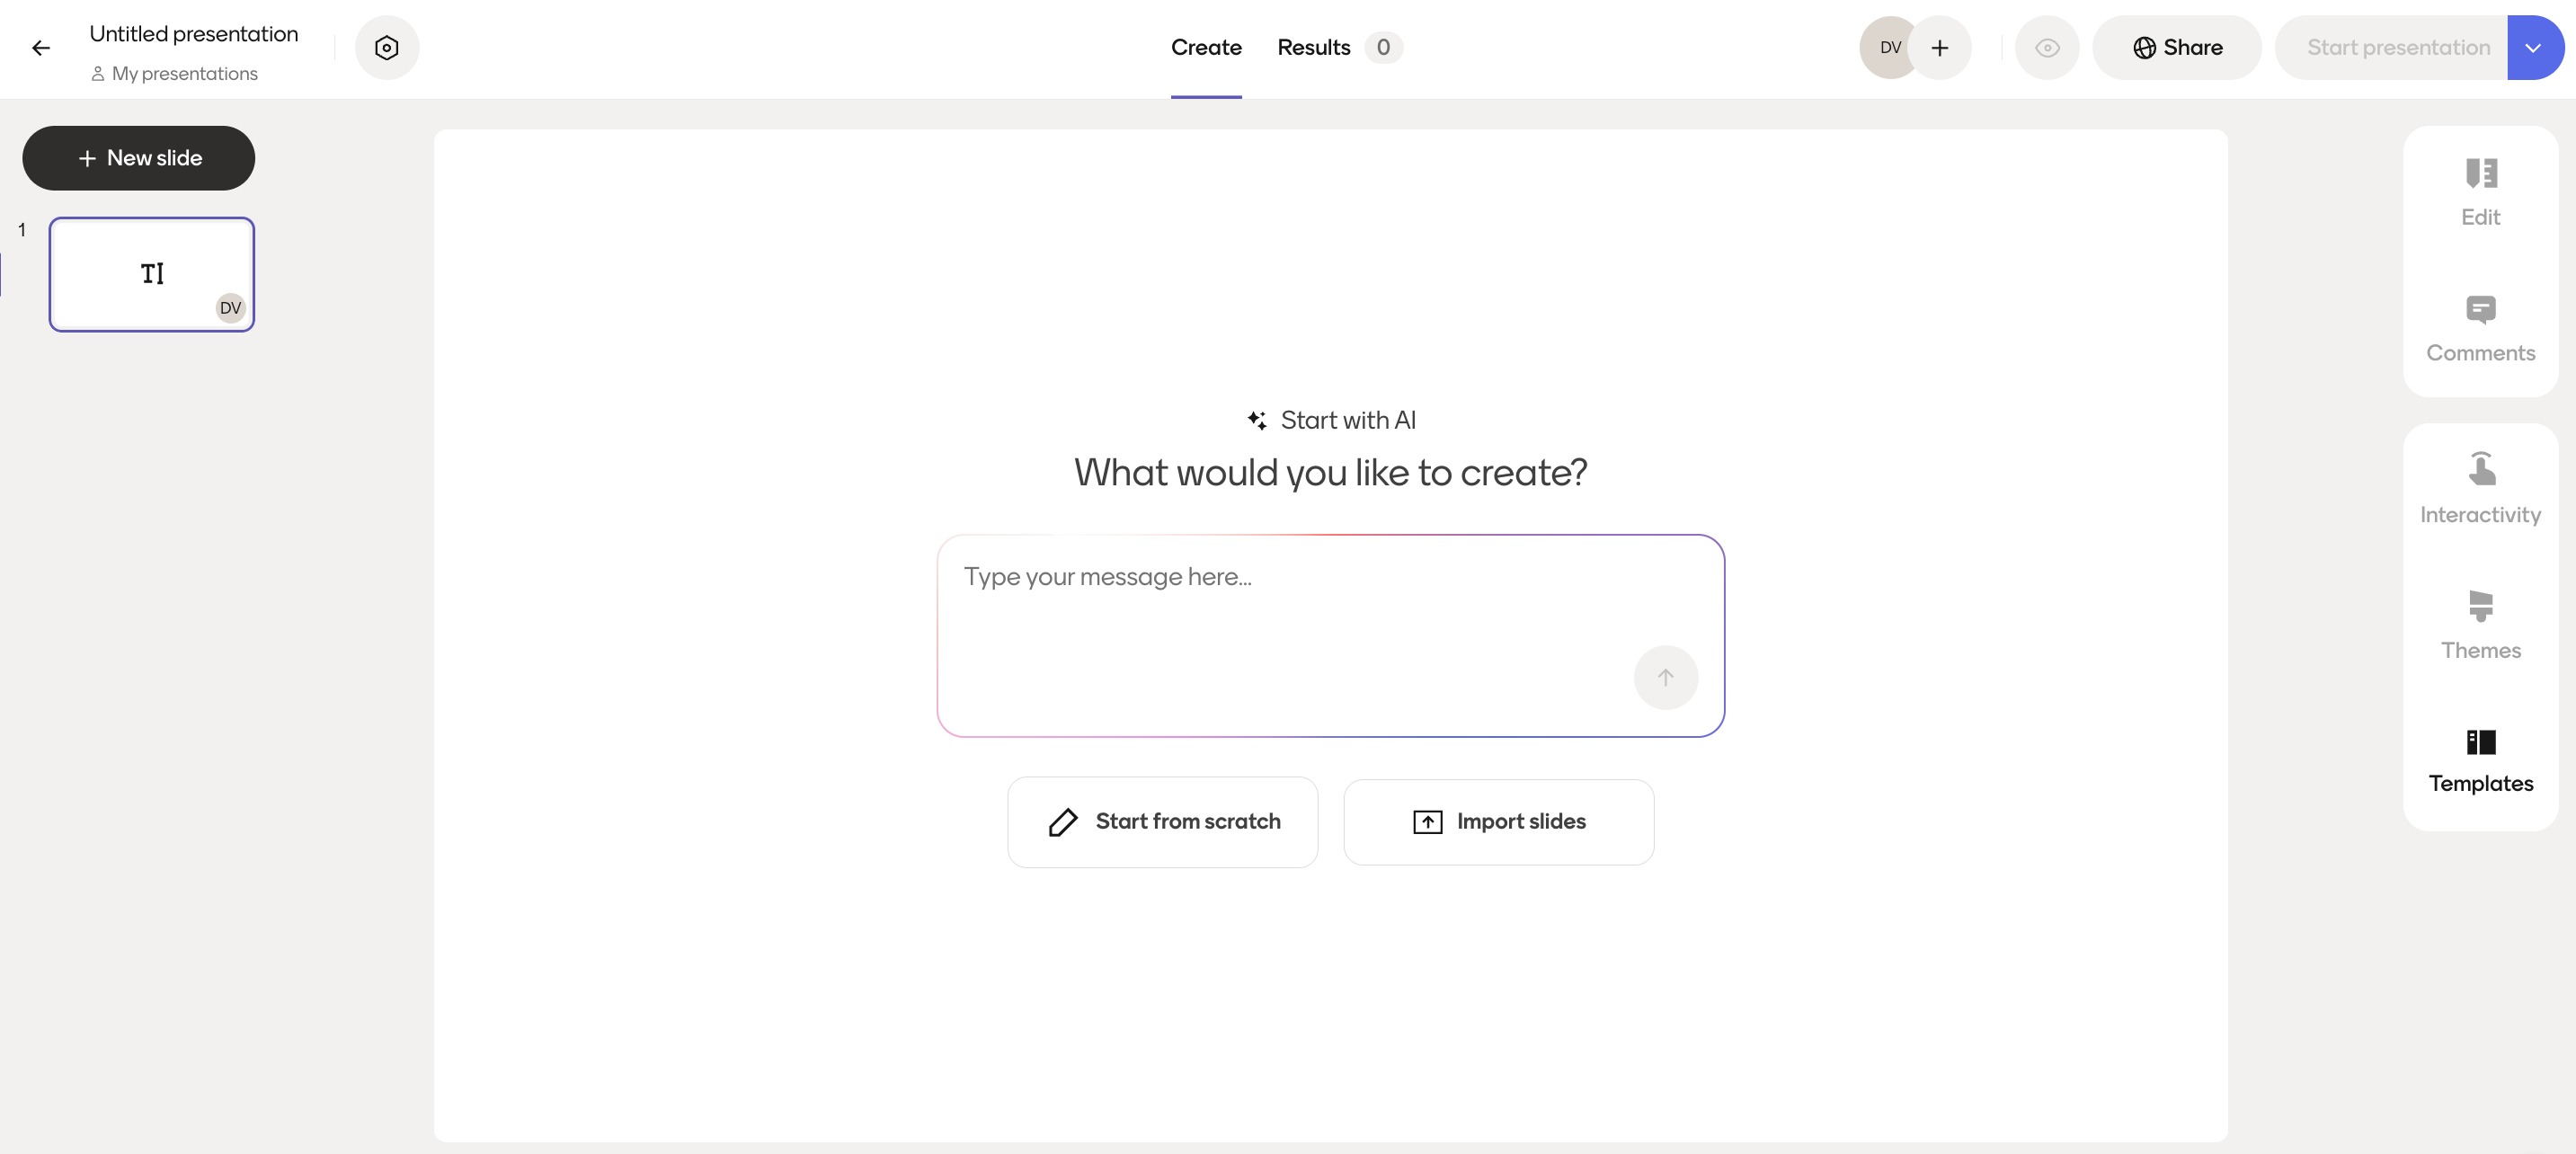The height and width of the screenshot is (1154, 2576).
Task: Expand Start presentation dropdown arrow
Action: click(2533, 48)
